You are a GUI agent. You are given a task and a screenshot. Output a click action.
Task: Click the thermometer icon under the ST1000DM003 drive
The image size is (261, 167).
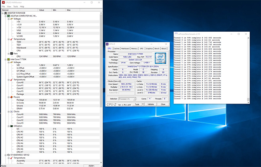click(x=12, y=158)
